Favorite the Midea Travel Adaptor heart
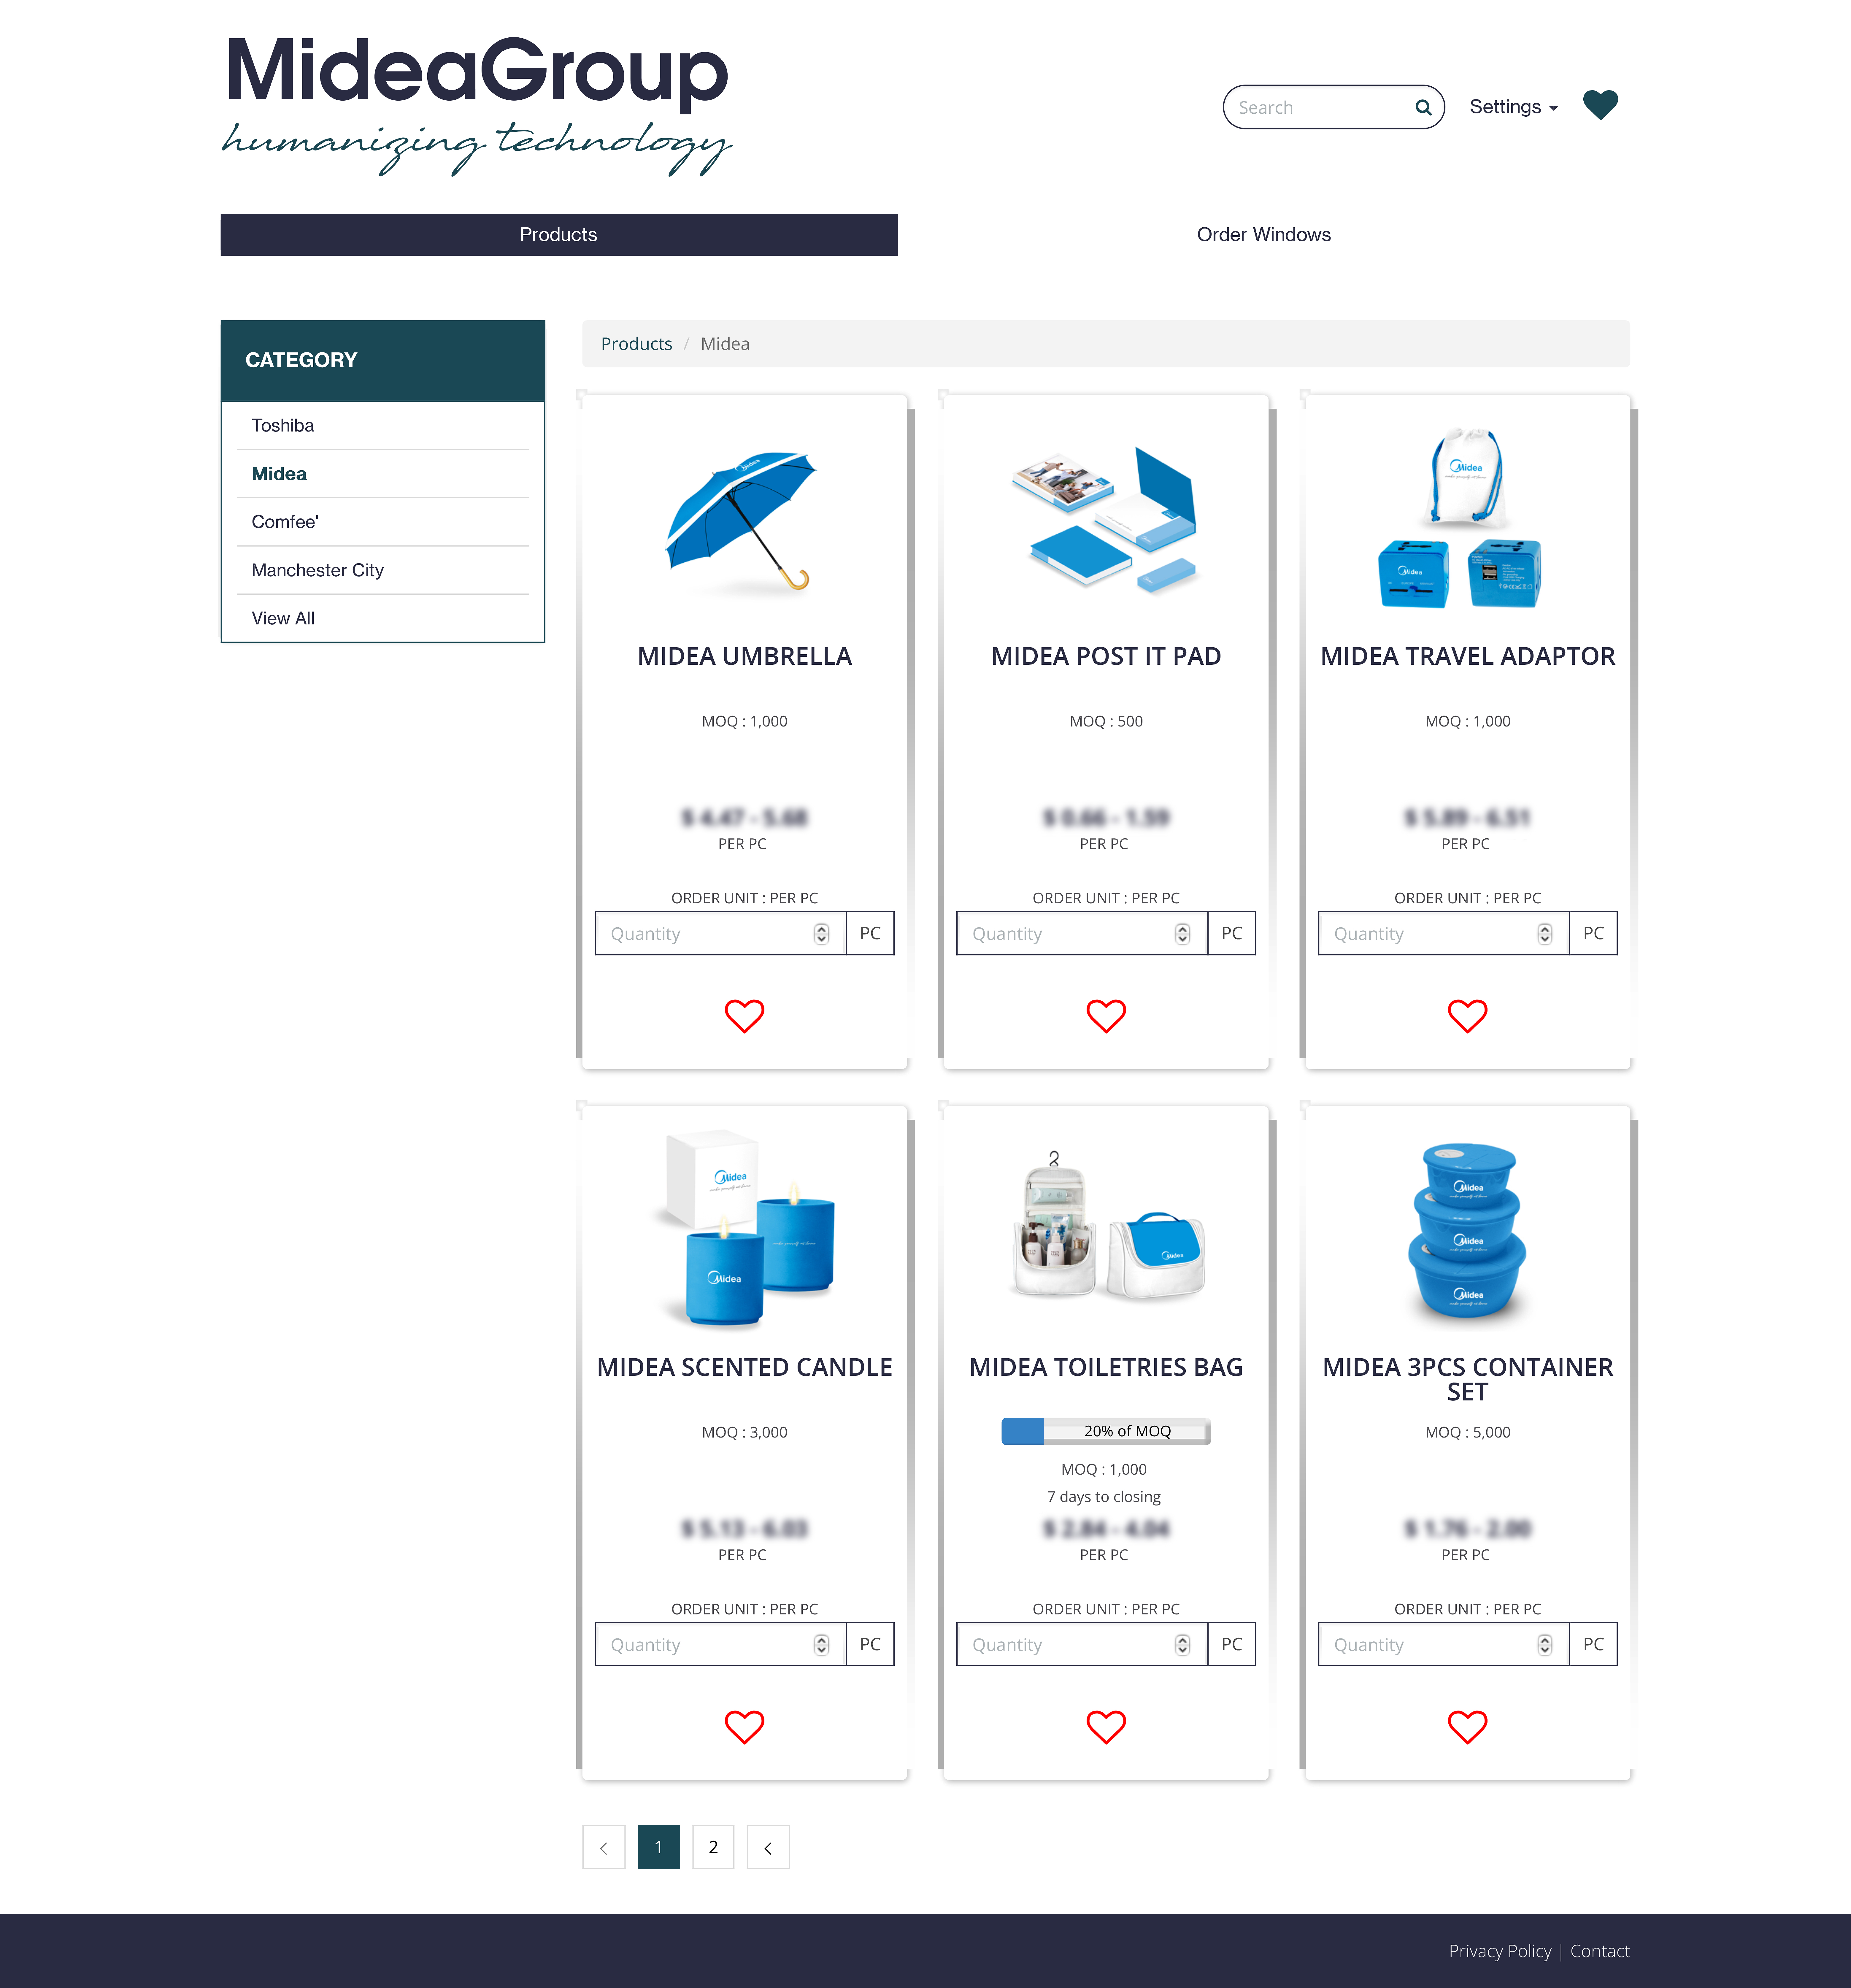The width and height of the screenshot is (1851, 1988). tap(1467, 1016)
